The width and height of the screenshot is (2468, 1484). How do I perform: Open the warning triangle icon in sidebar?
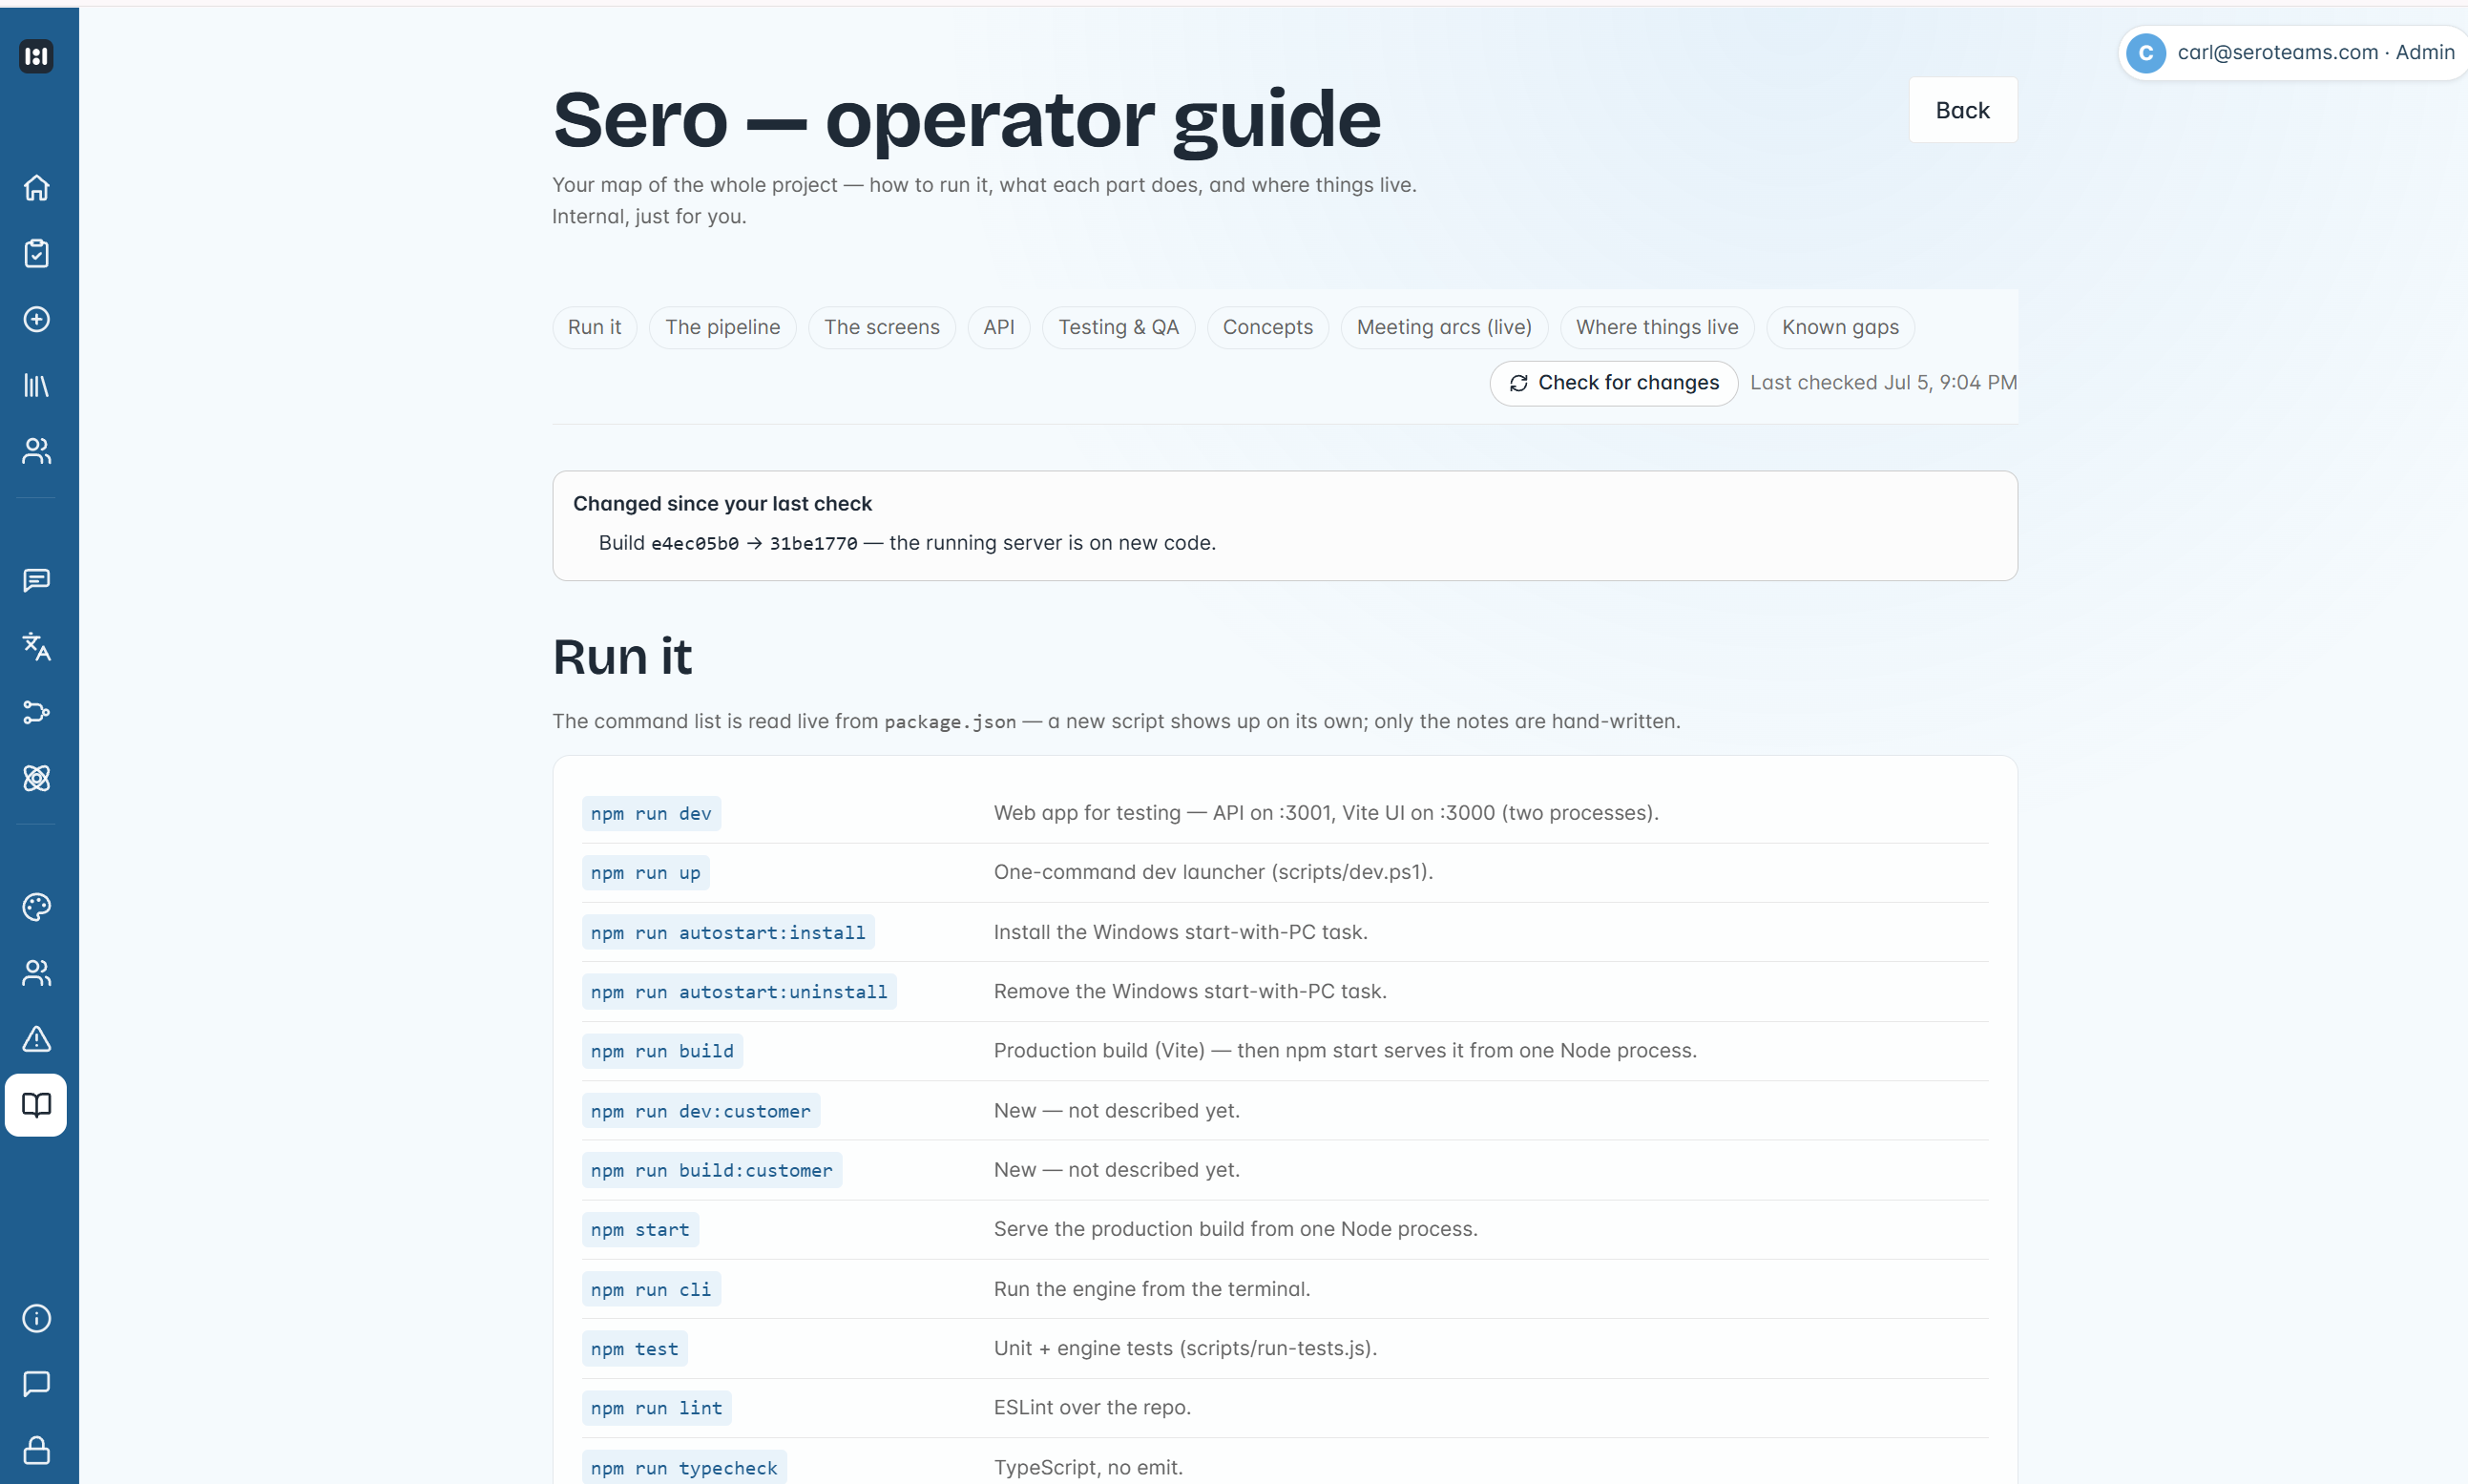point(36,1039)
